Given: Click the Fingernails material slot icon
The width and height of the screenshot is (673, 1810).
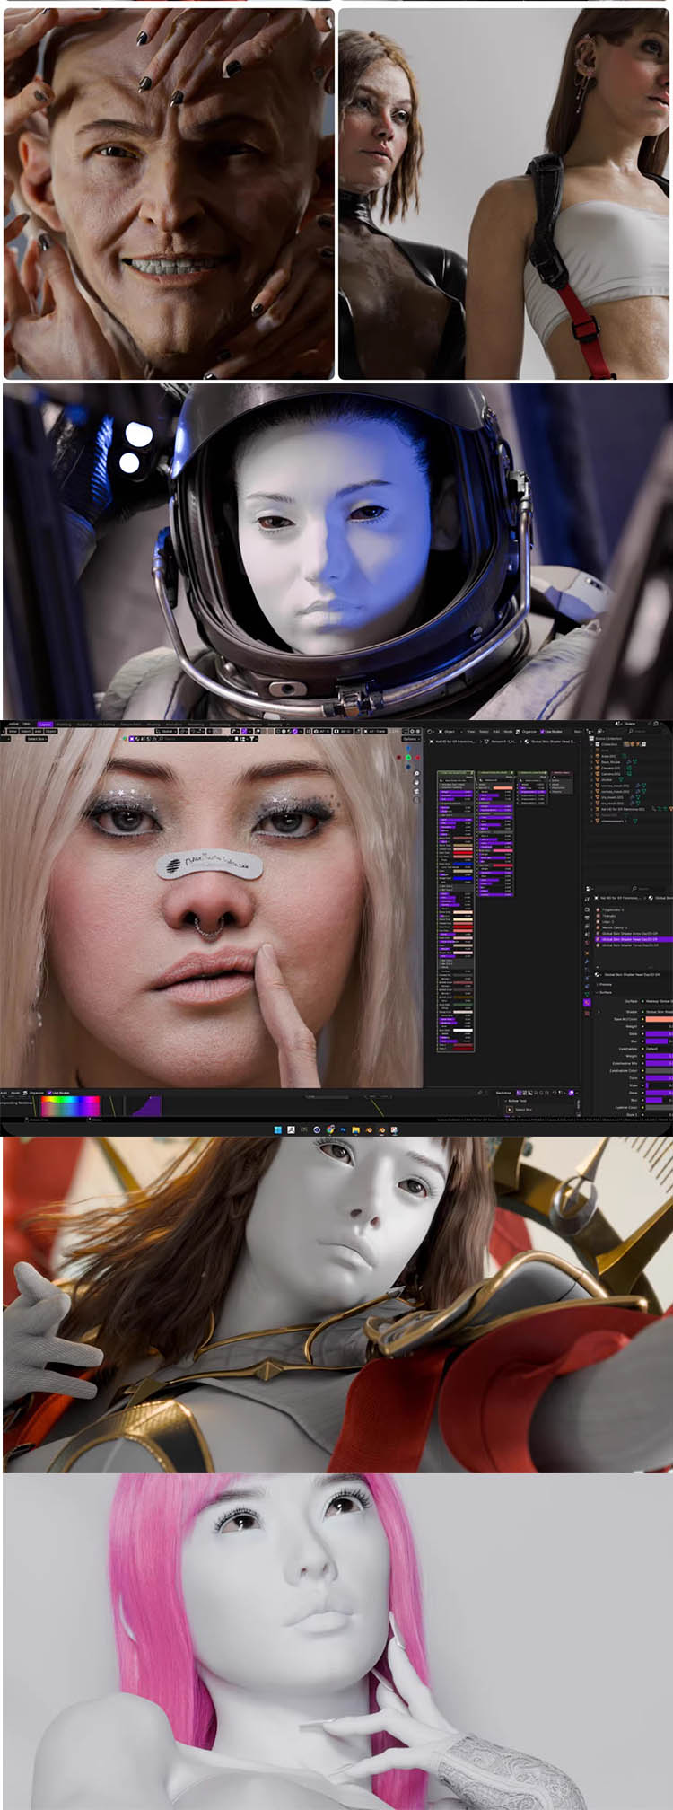Looking at the screenshot, I should (x=598, y=909).
